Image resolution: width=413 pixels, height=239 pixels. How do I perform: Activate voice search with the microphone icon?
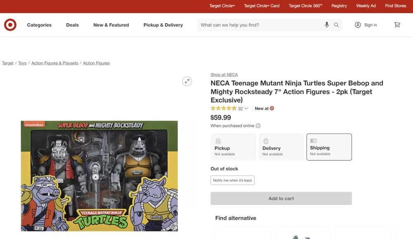(327, 24)
